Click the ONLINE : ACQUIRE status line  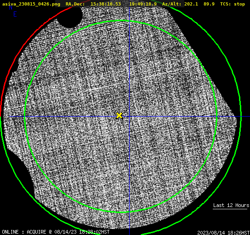(56, 232)
